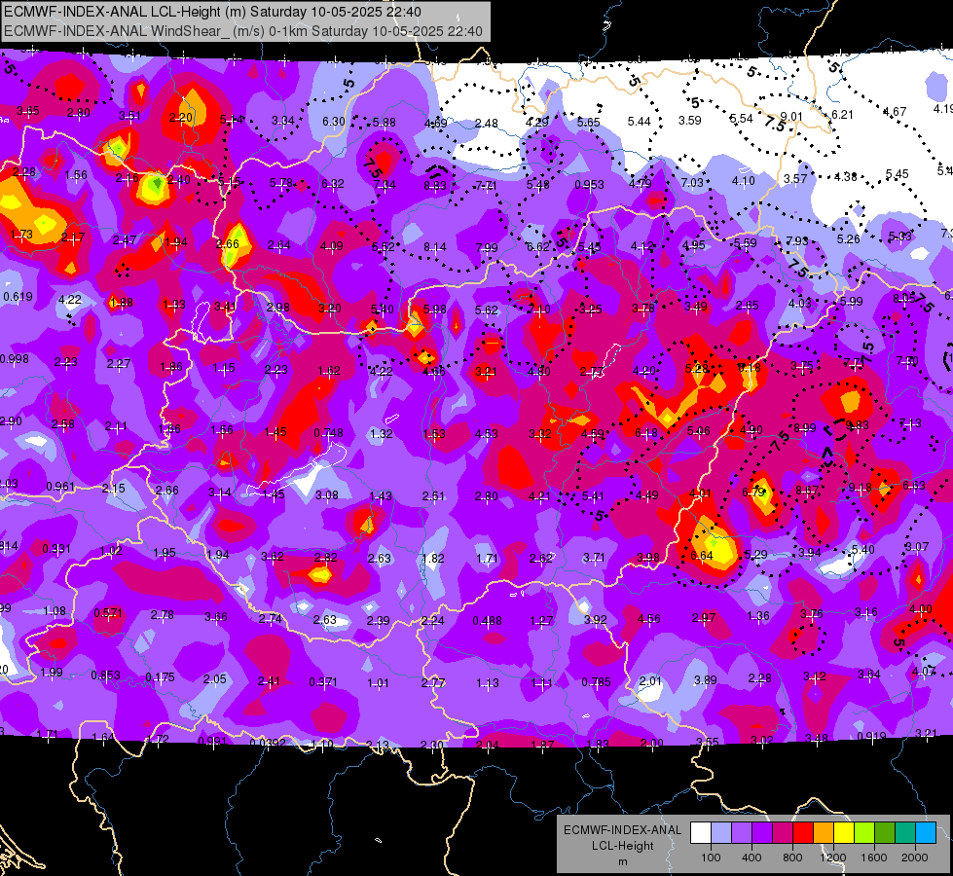The width and height of the screenshot is (953, 876).
Task: Click the wind shear value 0.953
Action: (589, 184)
